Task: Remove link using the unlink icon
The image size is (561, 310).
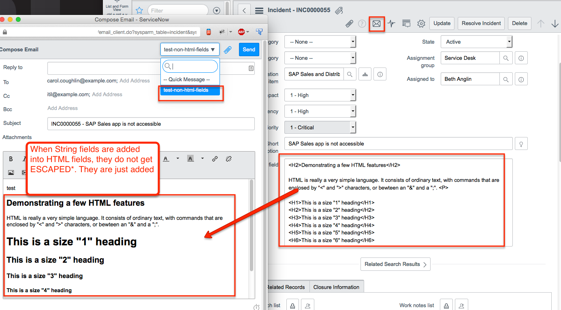Action: tap(229, 158)
